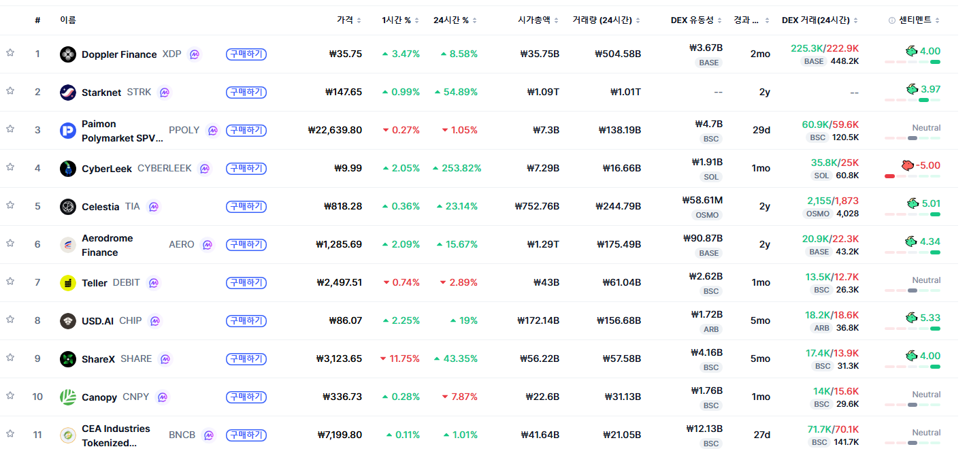The width and height of the screenshot is (969, 449).
Task: Sort by 센티멘트 column
Action: 919,20
